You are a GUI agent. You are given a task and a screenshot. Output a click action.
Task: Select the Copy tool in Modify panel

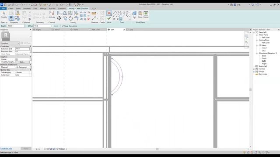pos(65,18)
